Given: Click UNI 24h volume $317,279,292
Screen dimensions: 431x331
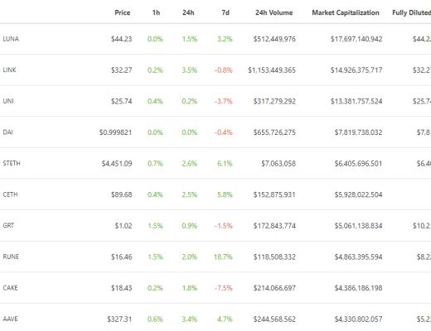Looking at the screenshot, I should pos(274,101).
